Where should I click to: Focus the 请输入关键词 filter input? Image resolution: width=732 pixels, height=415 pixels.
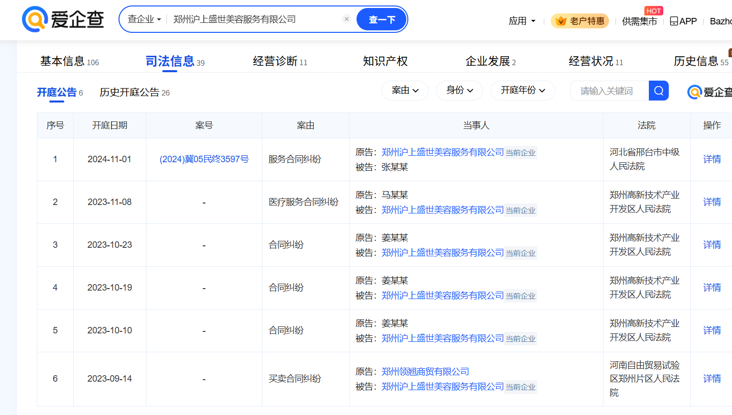[x=609, y=91]
